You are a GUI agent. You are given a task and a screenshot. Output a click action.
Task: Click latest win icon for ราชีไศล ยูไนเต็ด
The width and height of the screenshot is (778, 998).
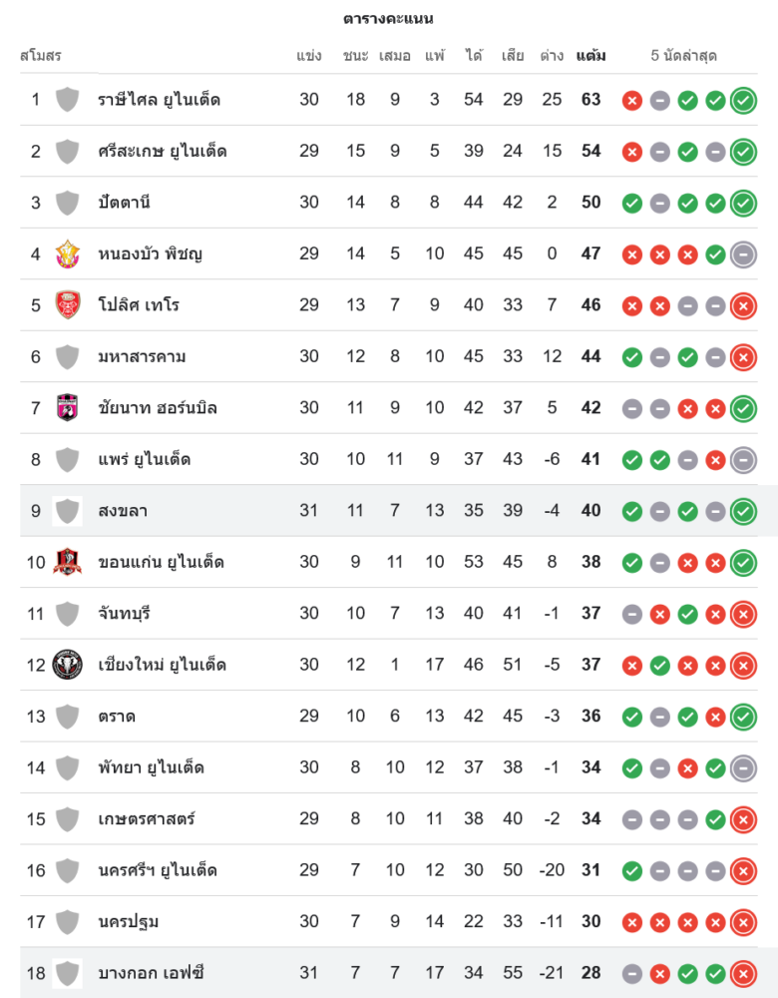[x=743, y=100]
